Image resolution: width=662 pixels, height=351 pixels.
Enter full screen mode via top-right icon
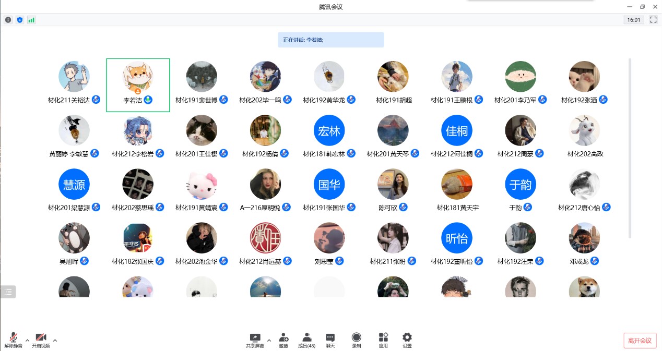click(x=653, y=20)
